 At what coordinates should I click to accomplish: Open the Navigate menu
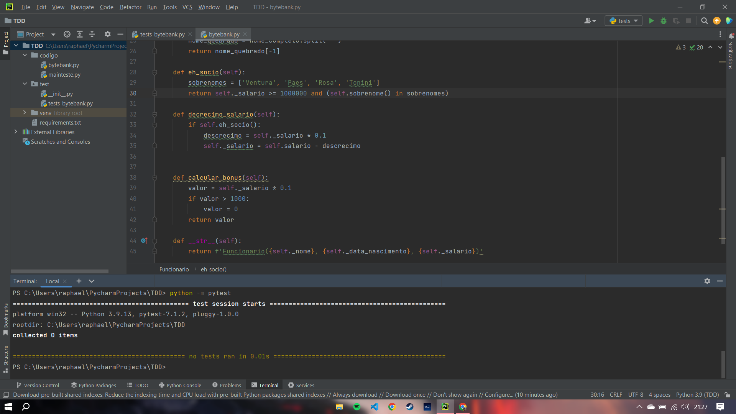[82, 7]
